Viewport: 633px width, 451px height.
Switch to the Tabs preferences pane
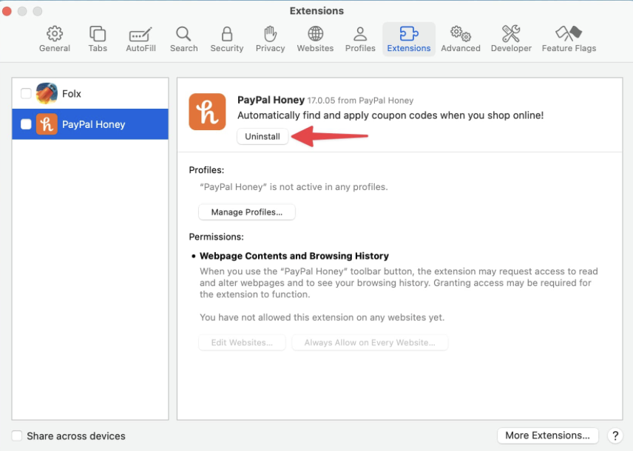tap(98, 39)
